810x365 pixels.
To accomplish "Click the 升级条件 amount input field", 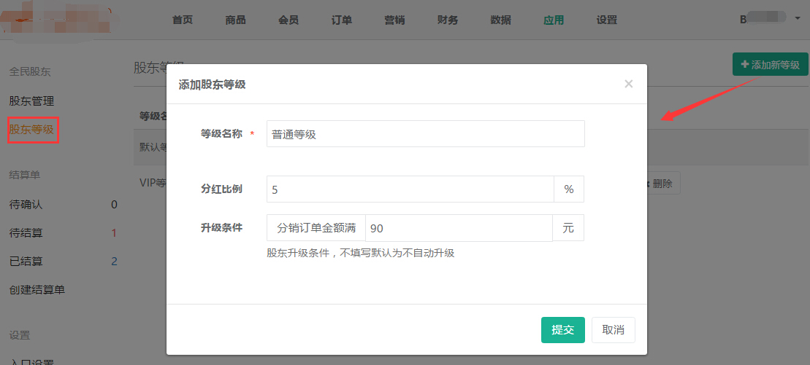I will tap(458, 228).
